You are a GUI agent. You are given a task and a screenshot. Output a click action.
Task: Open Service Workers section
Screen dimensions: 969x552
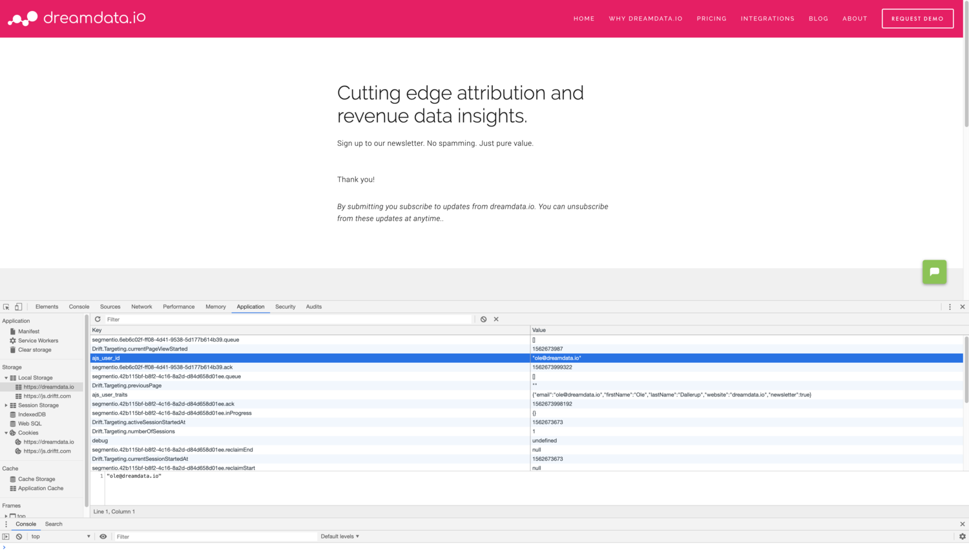click(x=37, y=340)
